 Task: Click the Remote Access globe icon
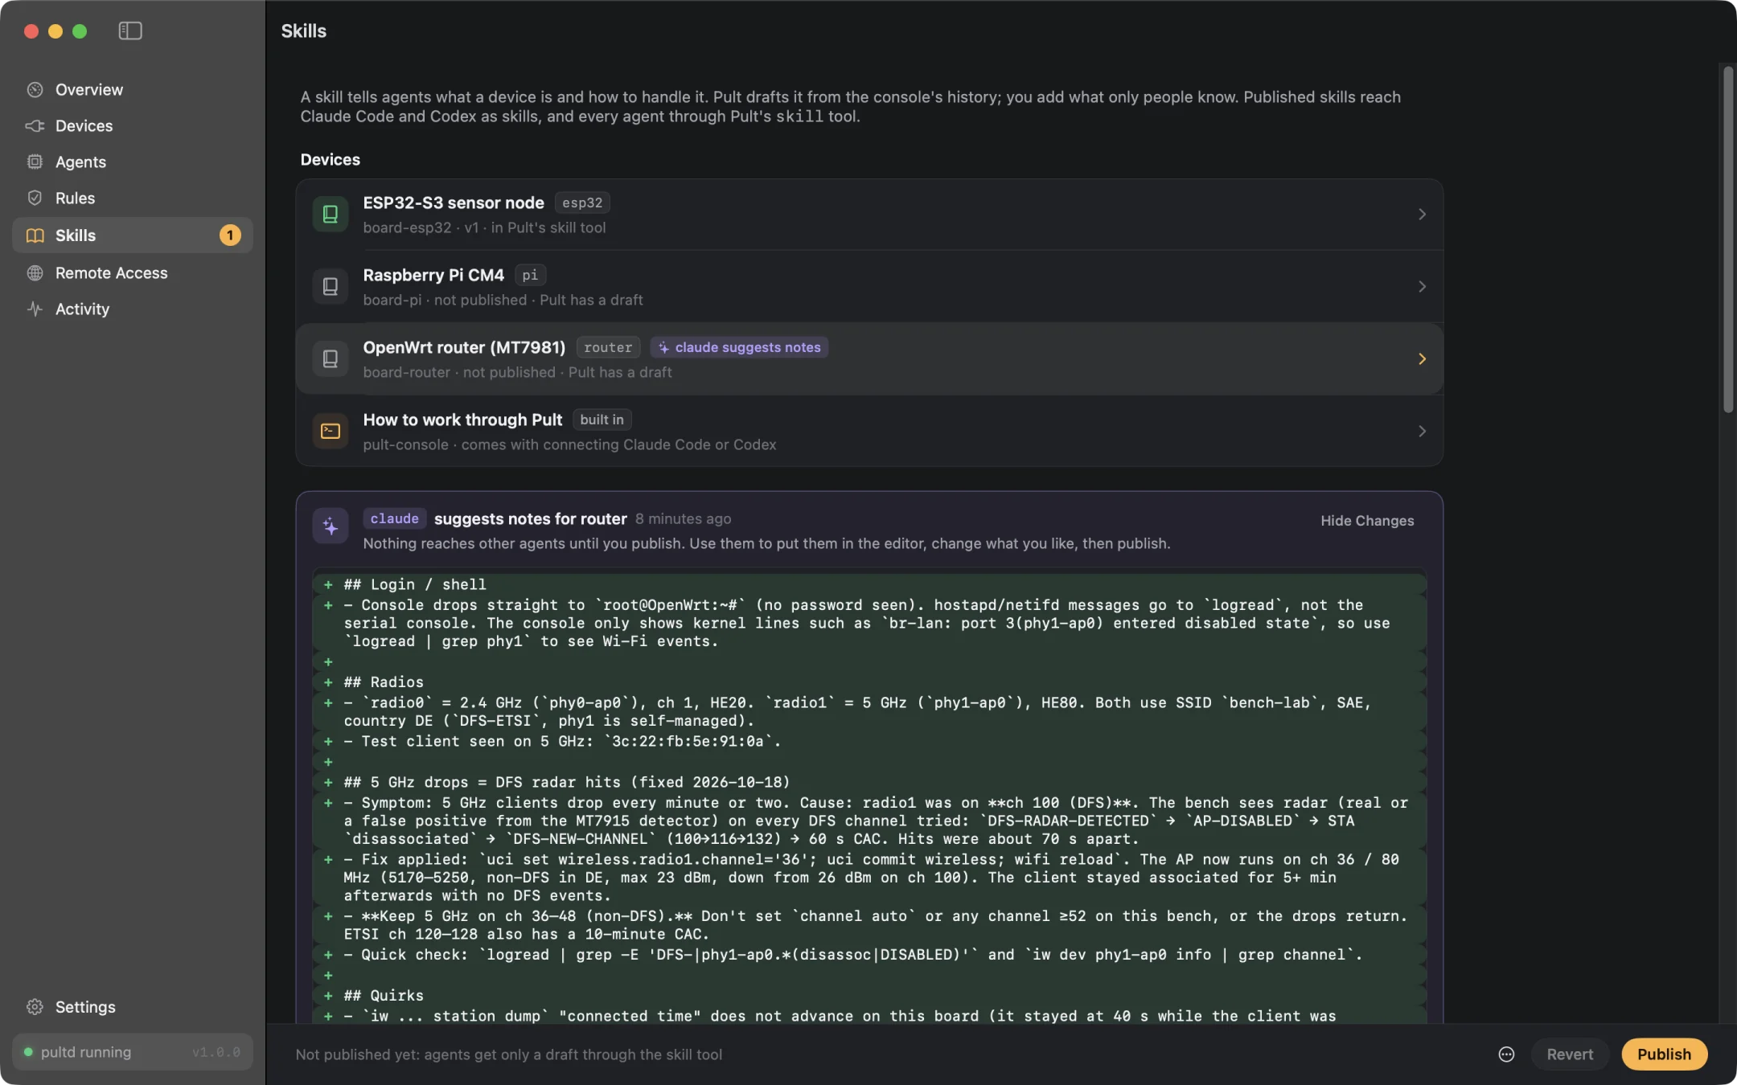click(35, 272)
